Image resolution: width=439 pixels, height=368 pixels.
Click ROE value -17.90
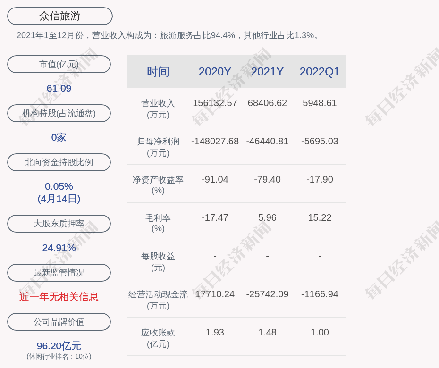click(x=320, y=179)
